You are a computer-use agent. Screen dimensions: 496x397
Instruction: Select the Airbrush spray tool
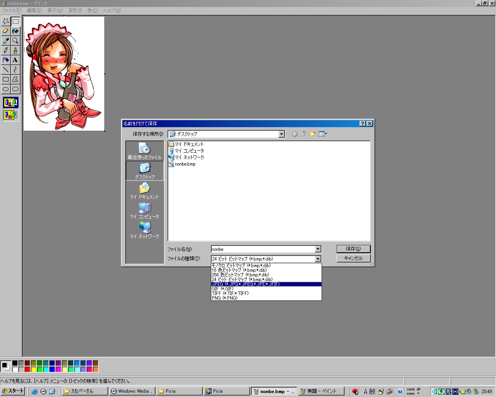[6, 60]
